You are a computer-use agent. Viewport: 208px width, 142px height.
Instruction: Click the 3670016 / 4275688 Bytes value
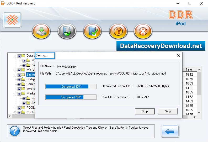pos(153,86)
